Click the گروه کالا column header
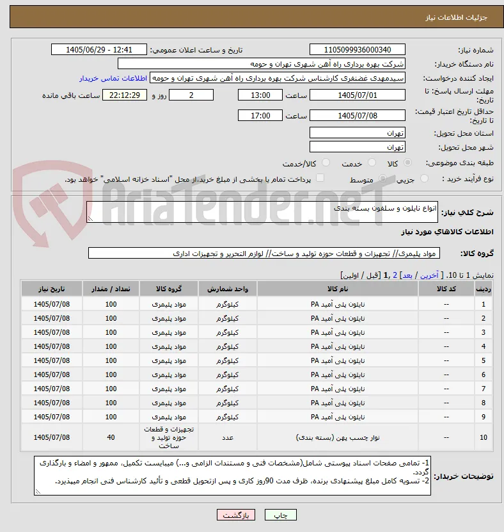 point(169,289)
